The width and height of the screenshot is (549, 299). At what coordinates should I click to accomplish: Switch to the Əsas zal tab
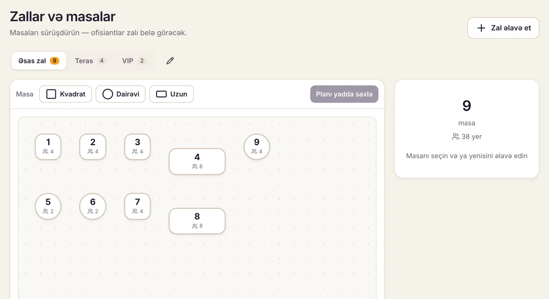[39, 61]
